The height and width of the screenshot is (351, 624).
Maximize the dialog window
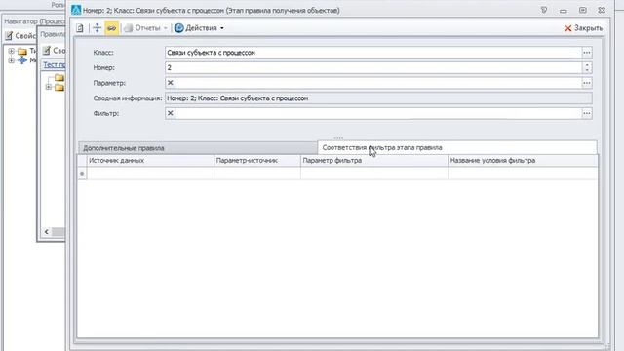[x=583, y=10]
